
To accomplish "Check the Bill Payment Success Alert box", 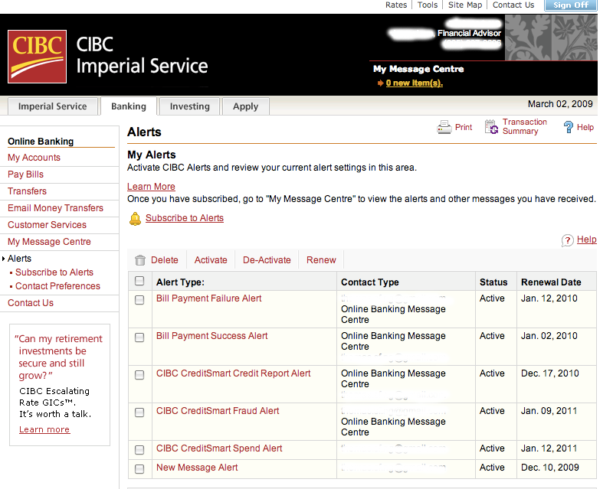I will pyautogui.click(x=139, y=337).
